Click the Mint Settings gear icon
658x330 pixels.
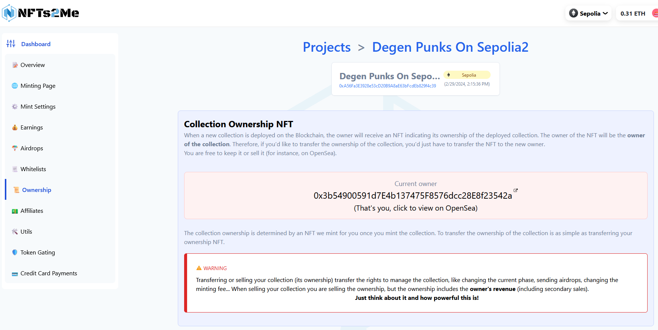(x=15, y=107)
